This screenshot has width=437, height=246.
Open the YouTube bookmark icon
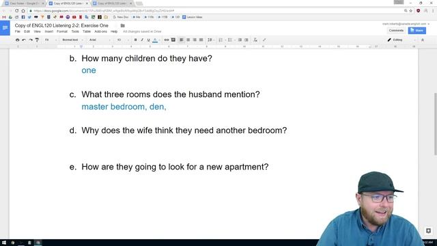click(74, 17)
